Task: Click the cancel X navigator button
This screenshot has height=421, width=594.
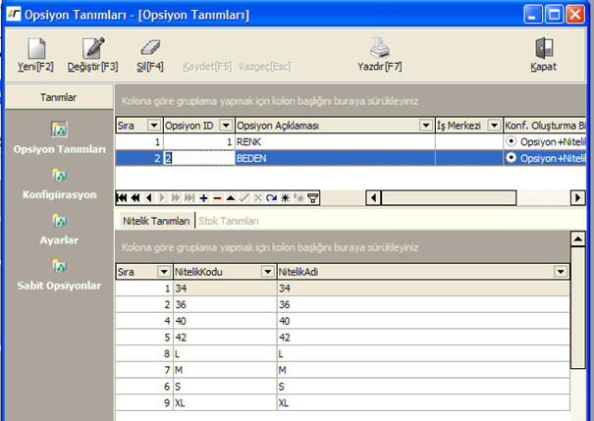Action: pyautogui.click(x=258, y=197)
